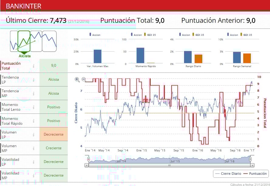Select the third trend phase box
The width and height of the screenshot is (270, 186).
[x=36, y=41]
